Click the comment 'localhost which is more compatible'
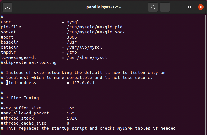207x135 pixels. coord(77,78)
